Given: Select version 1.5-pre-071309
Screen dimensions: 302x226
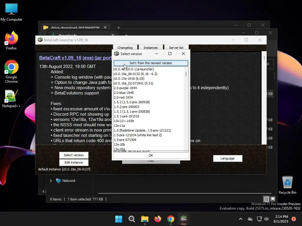Looking at the screenshot, I should (x=149, y=140).
